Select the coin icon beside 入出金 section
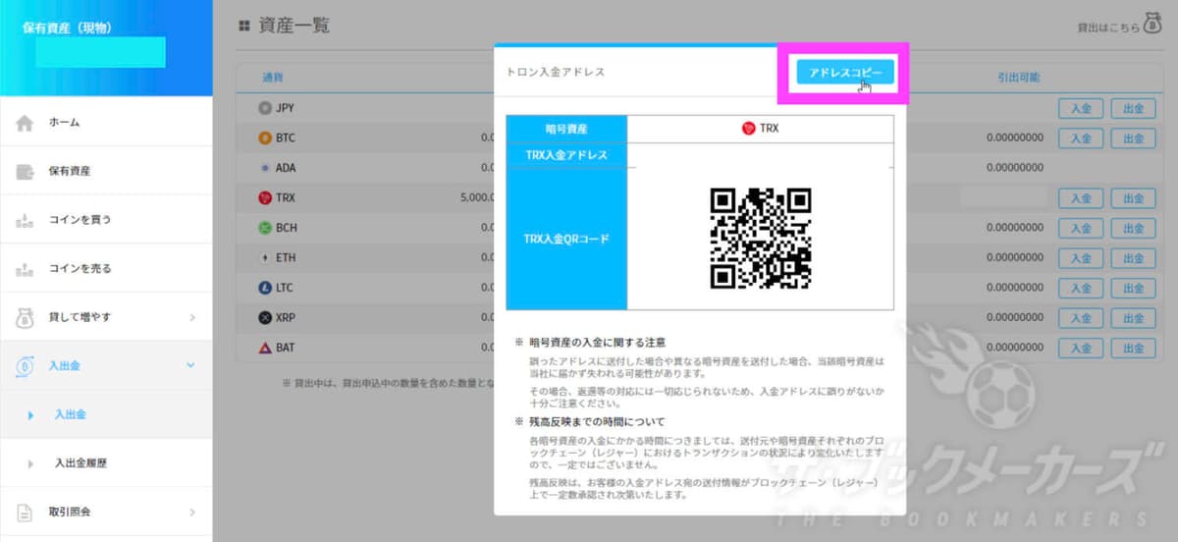Viewport: 1178px width, 542px height. [x=26, y=365]
